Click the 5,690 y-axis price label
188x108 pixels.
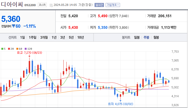coord(175,78)
